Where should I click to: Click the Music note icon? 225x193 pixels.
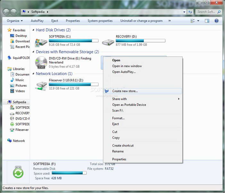pyautogui.click(x=12, y=80)
